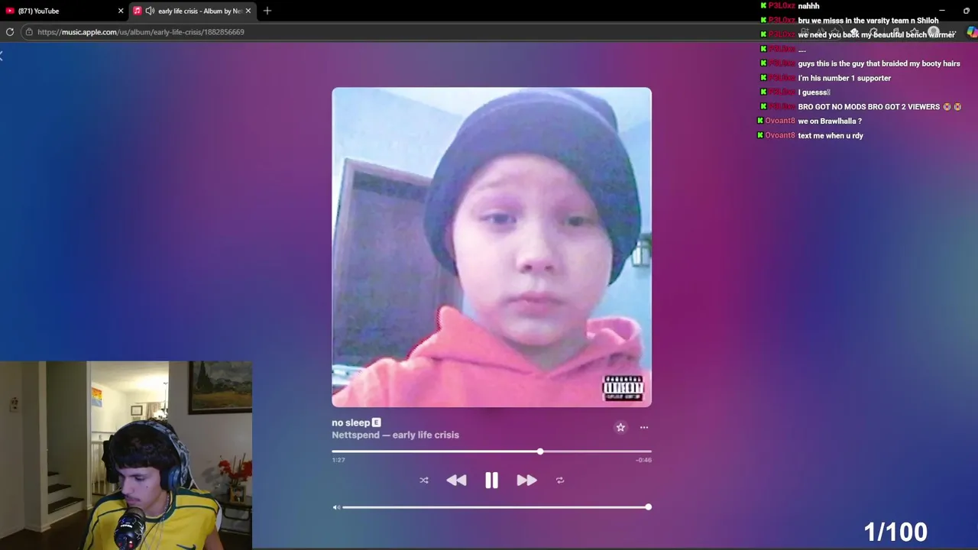Open the Nettspend — early life crisis link
The width and height of the screenshot is (978, 550).
pos(395,435)
